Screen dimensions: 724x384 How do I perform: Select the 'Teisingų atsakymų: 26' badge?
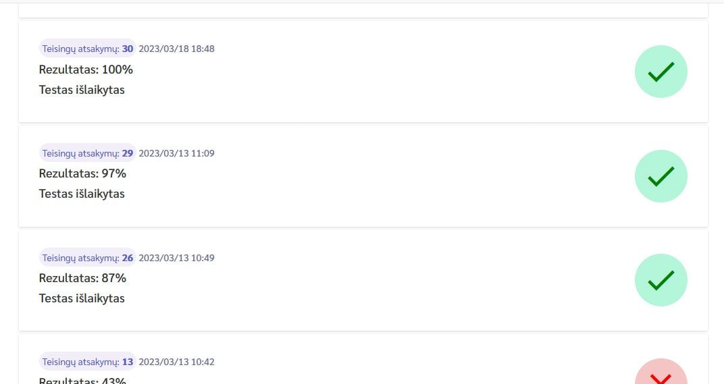(88, 258)
